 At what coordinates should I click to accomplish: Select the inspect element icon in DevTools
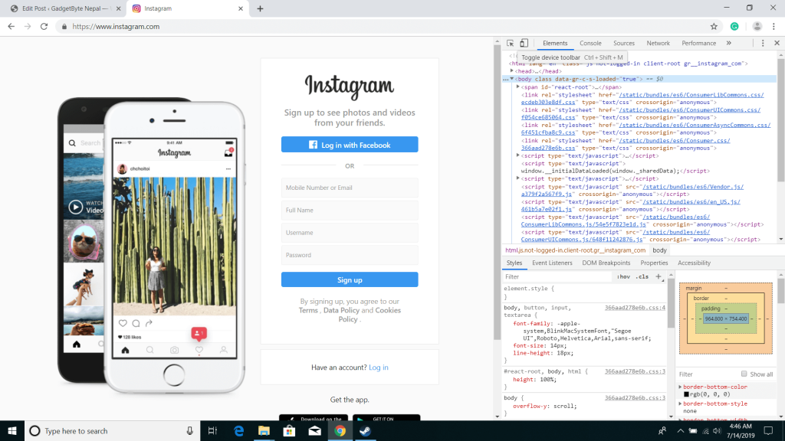coord(510,43)
